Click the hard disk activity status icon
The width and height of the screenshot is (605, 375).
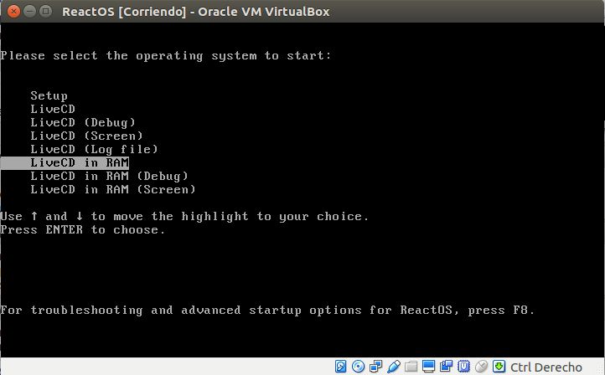tap(341, 367)
